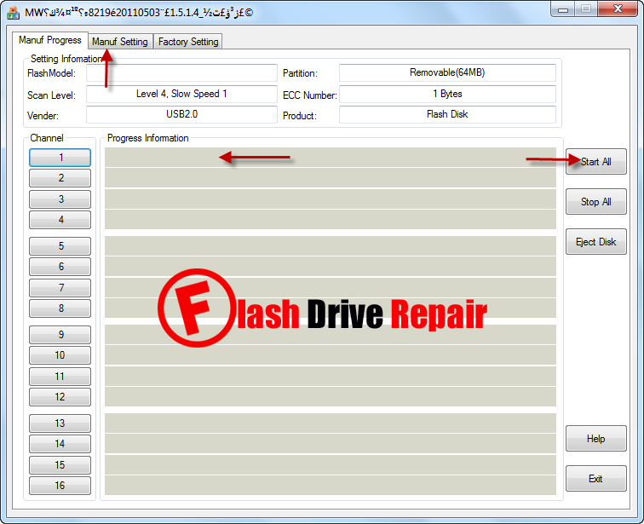Minimize the window
Screen dimensions: 644x524
click(x=563, y=9)
